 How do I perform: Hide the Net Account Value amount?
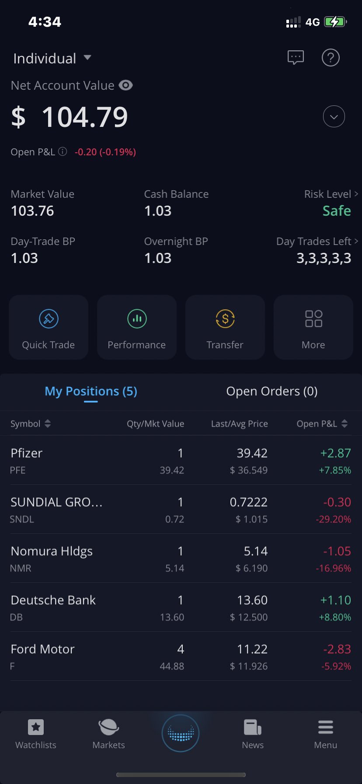coord(125,85)
